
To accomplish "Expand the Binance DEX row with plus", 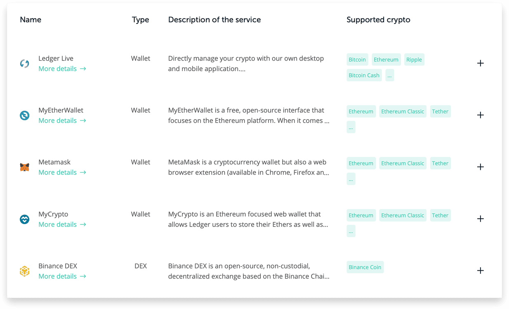I will coord(480,271).
